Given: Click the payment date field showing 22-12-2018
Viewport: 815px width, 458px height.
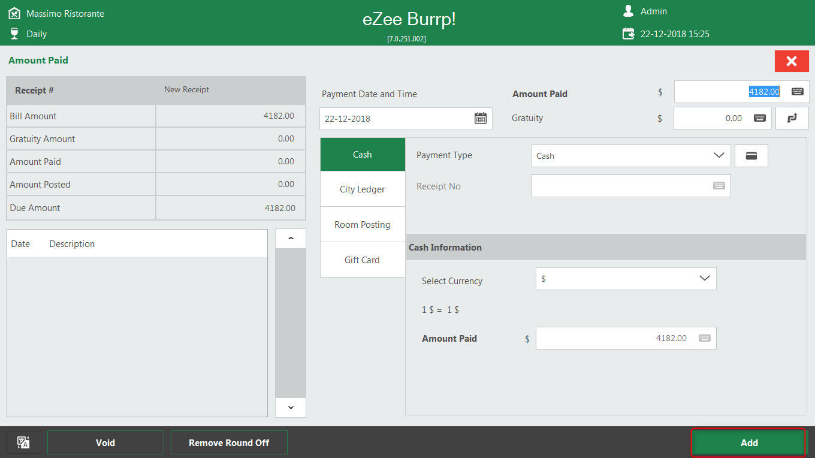Looking at the screenshot, I should (406, 119).
